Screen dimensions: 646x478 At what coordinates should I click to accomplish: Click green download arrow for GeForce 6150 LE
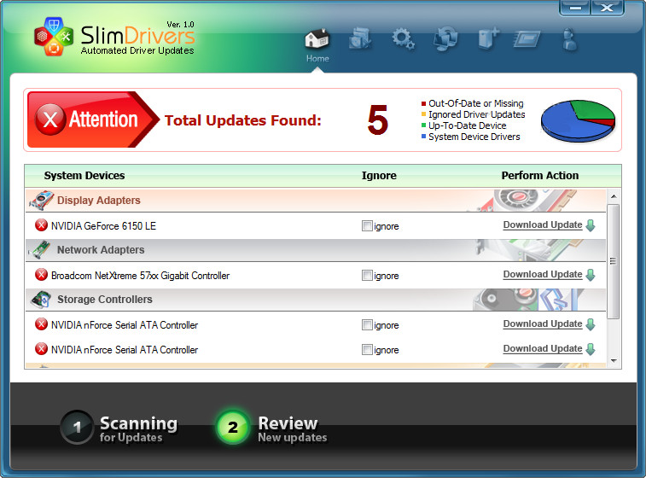tap(591, 225)
